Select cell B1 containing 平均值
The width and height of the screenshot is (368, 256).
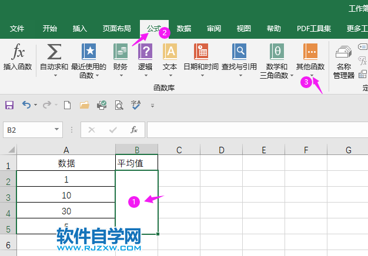pyautogui.click(x=137, y=163)
